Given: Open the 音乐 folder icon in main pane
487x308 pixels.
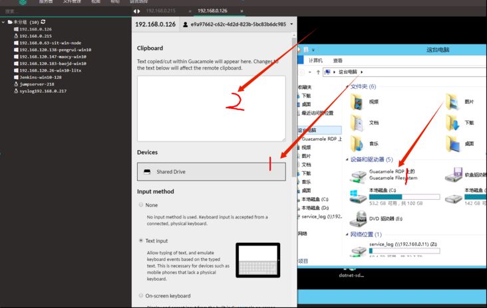Looking at the screenshot, I should pos(357,143).
